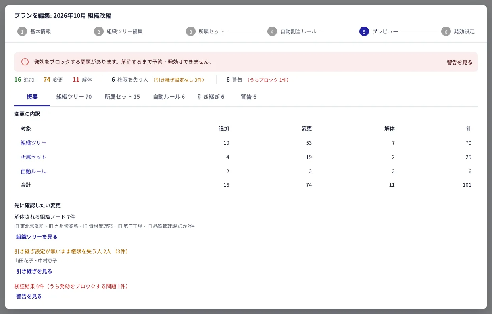Click the 11 解体 summary count
Screen dimensions: 492x314
point(82,80)
